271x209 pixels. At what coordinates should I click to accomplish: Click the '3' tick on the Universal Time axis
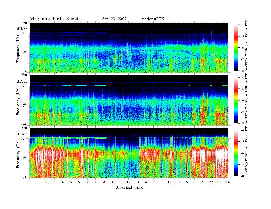coord(54,182)
